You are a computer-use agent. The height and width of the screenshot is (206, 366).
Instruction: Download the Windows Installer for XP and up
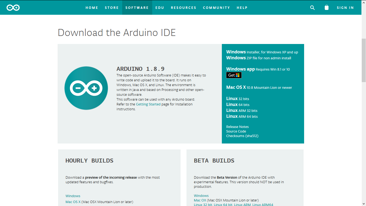[x=262, y=52]
